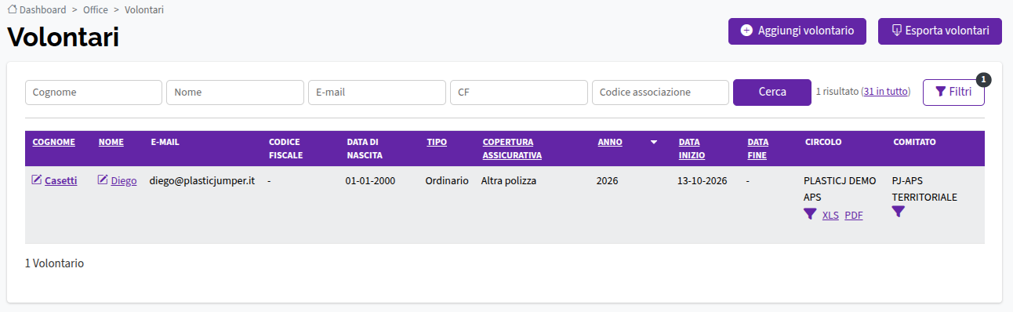Click the CODICE FISCALE column header

285,149
